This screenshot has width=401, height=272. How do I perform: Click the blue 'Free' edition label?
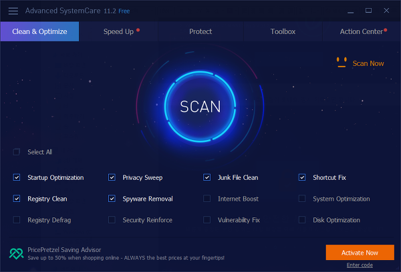[x=124, y=11]
